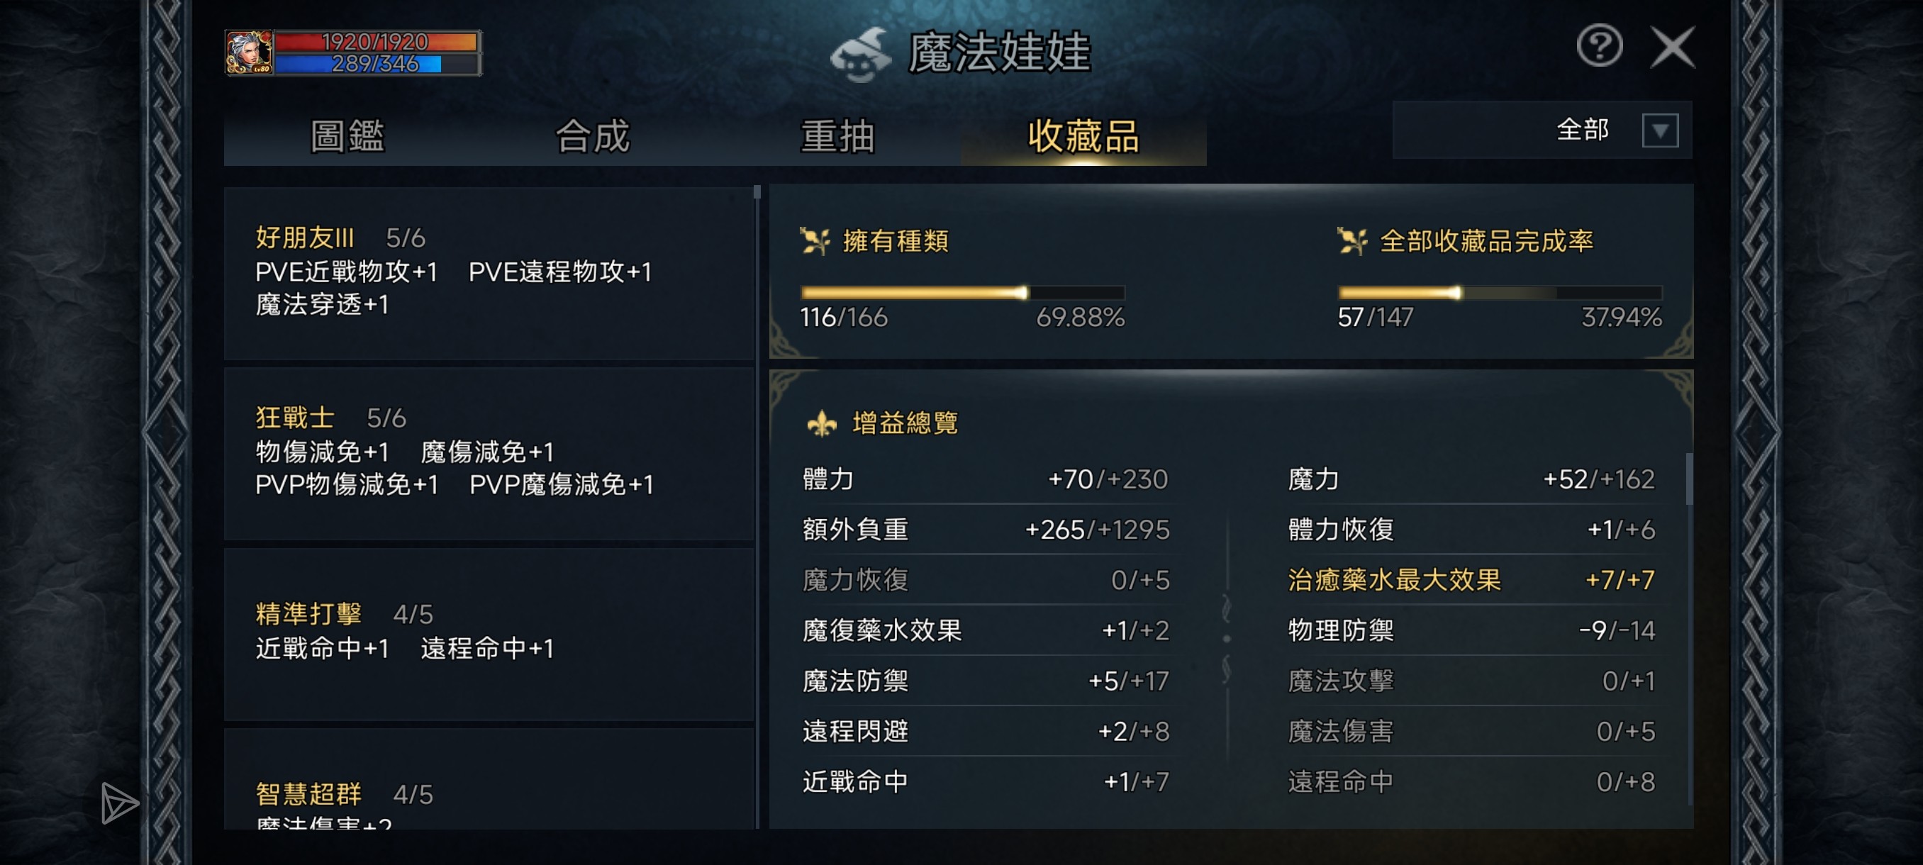This screenshot has height=865, width=1923.
Task: Select the 好朋友III collection entry
Action: tap(489, 272)
